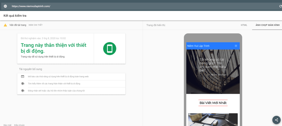Select the ẢNH CHỤP MÀN HÌNH tab
Image resolution: width=282 pixels, height=126 pixels.
[x=268, y=25]
